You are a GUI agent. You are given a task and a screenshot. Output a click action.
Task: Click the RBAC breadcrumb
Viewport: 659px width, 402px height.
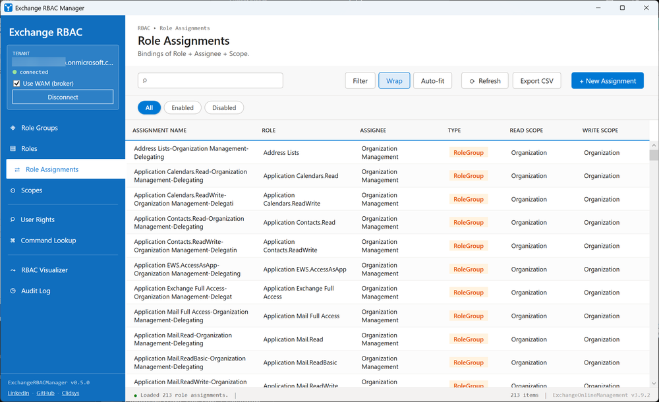[144, 28]
